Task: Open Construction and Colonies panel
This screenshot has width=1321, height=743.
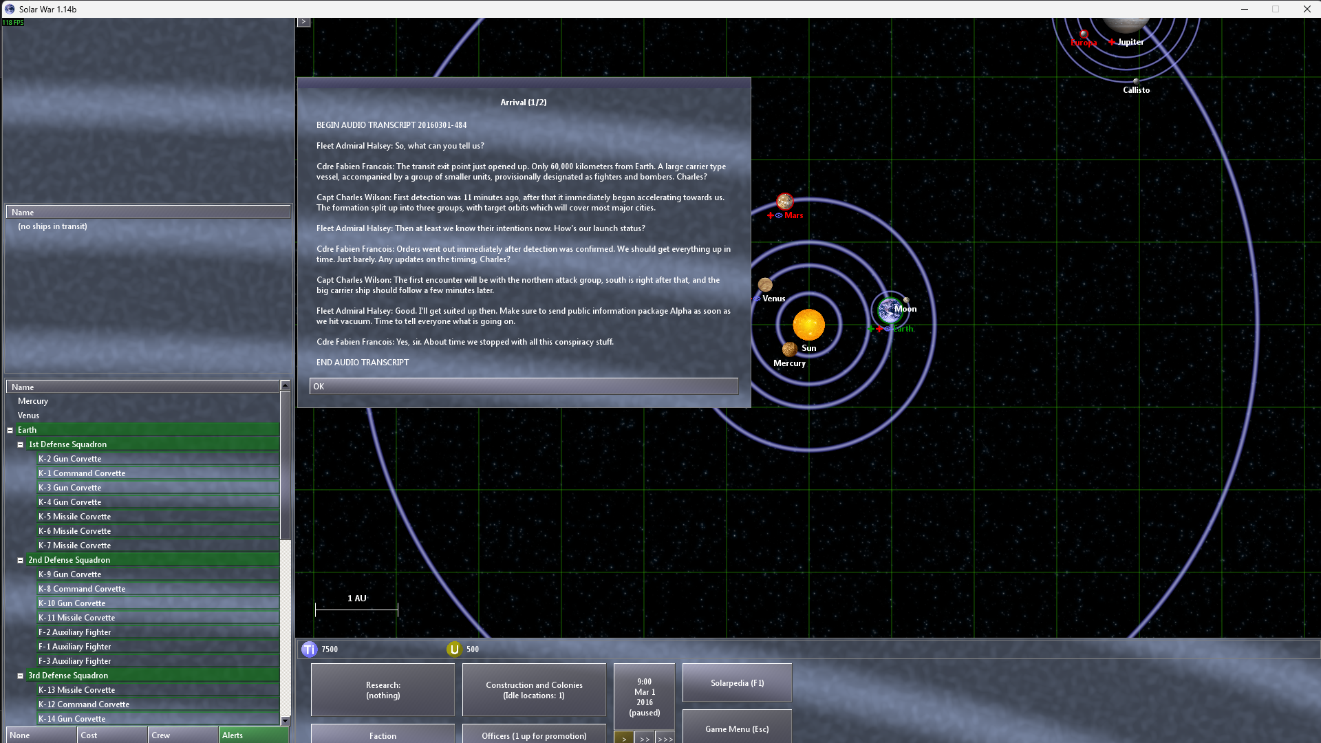Action: (534, 689)
